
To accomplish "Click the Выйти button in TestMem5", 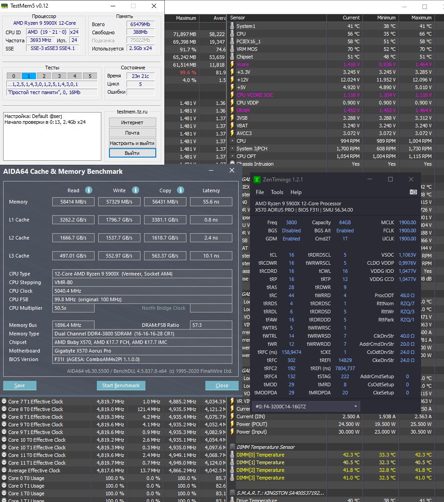I will coord(132,153).
